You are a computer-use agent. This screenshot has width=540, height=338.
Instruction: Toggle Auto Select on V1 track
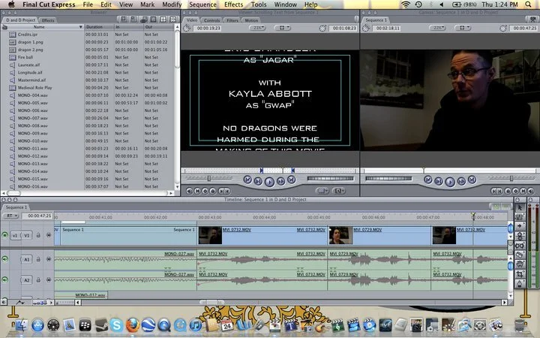click(49, 235)
